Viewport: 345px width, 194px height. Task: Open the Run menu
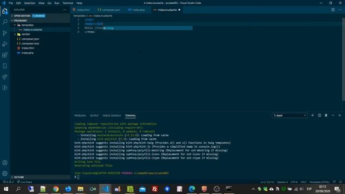click(57, 3)
